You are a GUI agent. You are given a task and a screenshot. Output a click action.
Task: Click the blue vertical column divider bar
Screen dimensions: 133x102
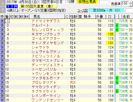pyautogui.click(x=115, y=58)
